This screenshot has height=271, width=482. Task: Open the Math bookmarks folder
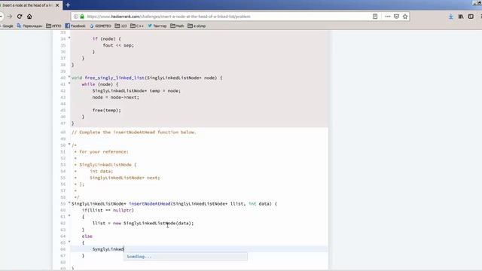177,26
